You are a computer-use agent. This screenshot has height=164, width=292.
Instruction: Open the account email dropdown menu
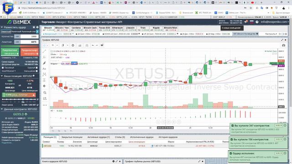pos(275,22)
